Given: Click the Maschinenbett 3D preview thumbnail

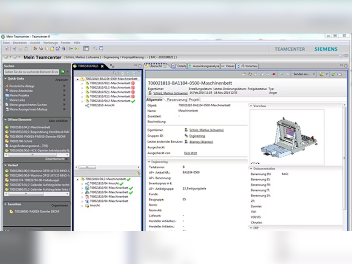Looking at the screenshot, I should point(287,137).
